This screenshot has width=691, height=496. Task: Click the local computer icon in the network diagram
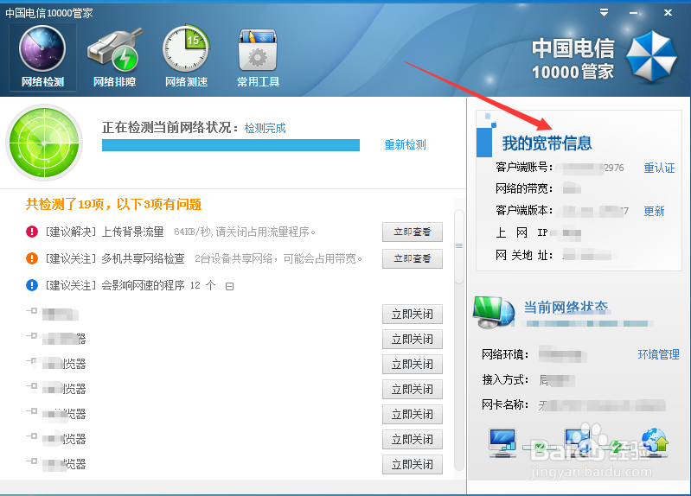pyautogui.click(x=502, y=442)
